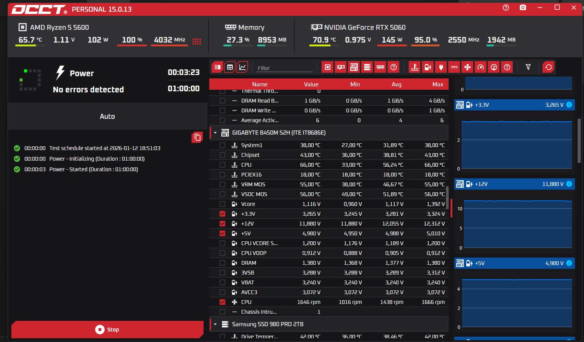584x342 pixels.
Task: Open options for the DRAM Read row
Action: pyautogui.click(x=235, y=101)
